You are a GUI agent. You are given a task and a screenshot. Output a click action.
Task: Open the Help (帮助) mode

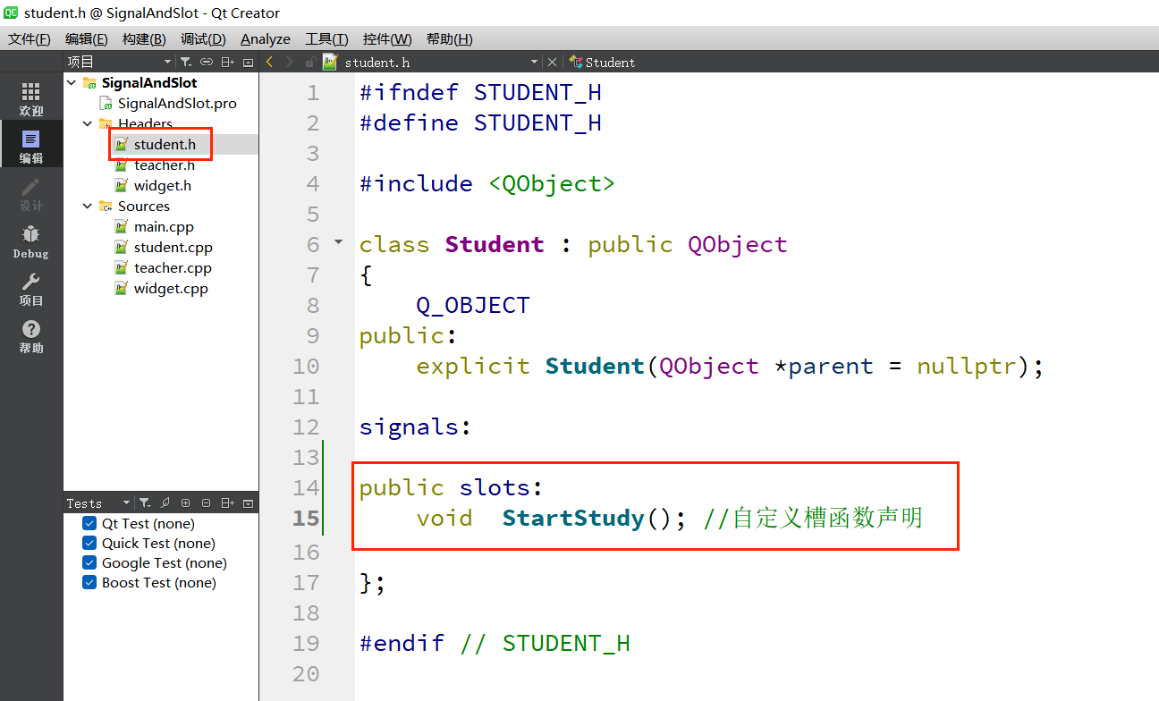pos(31,336)
